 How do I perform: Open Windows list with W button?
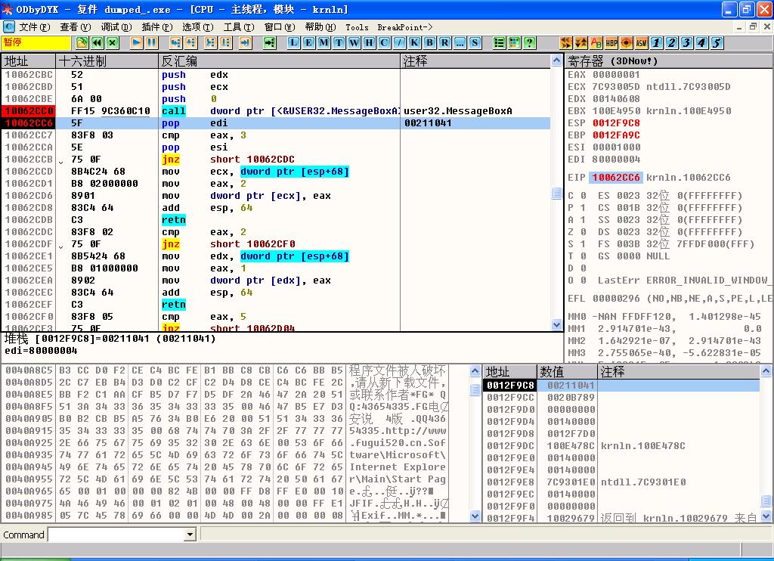point(354,43)
